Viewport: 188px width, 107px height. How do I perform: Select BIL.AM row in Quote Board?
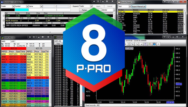point(151,18)
